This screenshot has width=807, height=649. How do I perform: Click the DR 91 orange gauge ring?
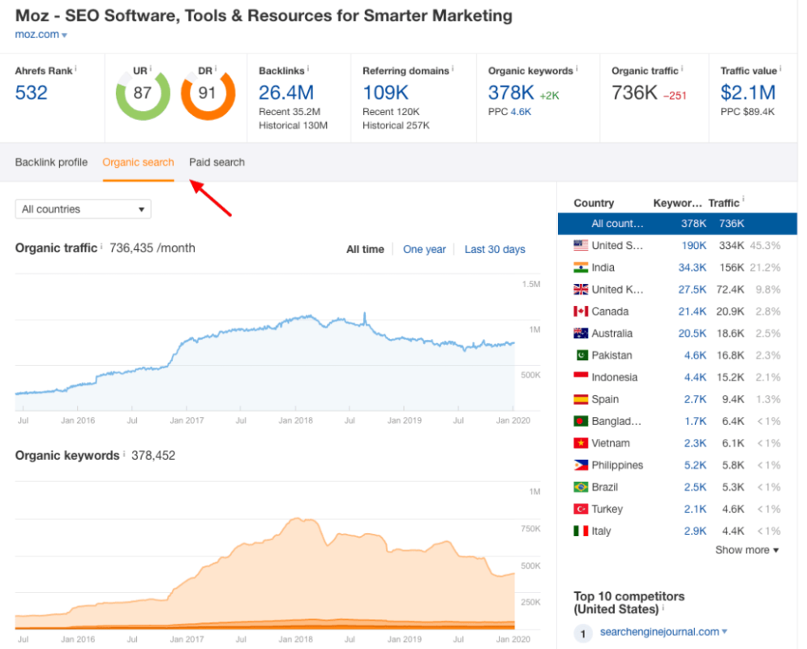208,93
